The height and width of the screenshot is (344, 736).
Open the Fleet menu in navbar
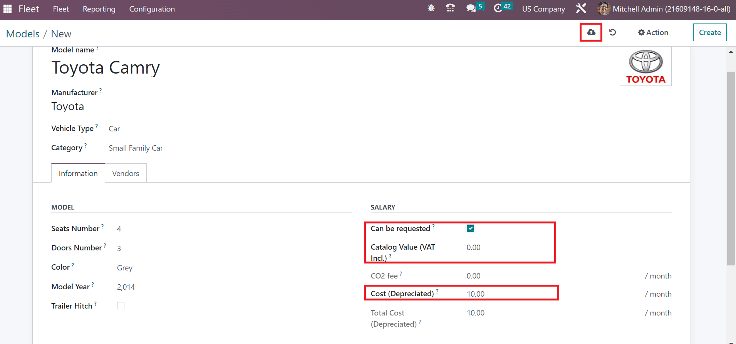[61, 9]
